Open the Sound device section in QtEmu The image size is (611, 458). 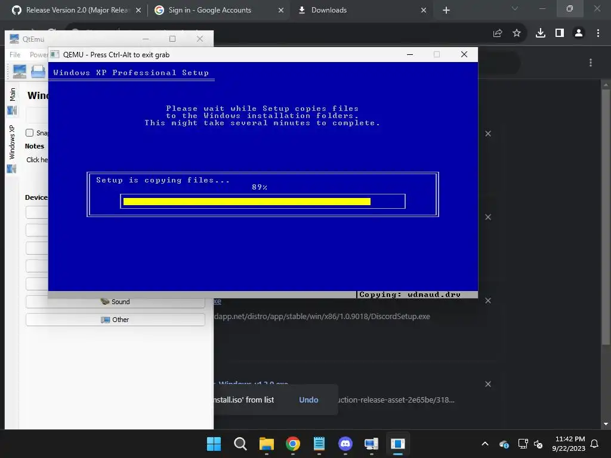click(x=115, y=301)
